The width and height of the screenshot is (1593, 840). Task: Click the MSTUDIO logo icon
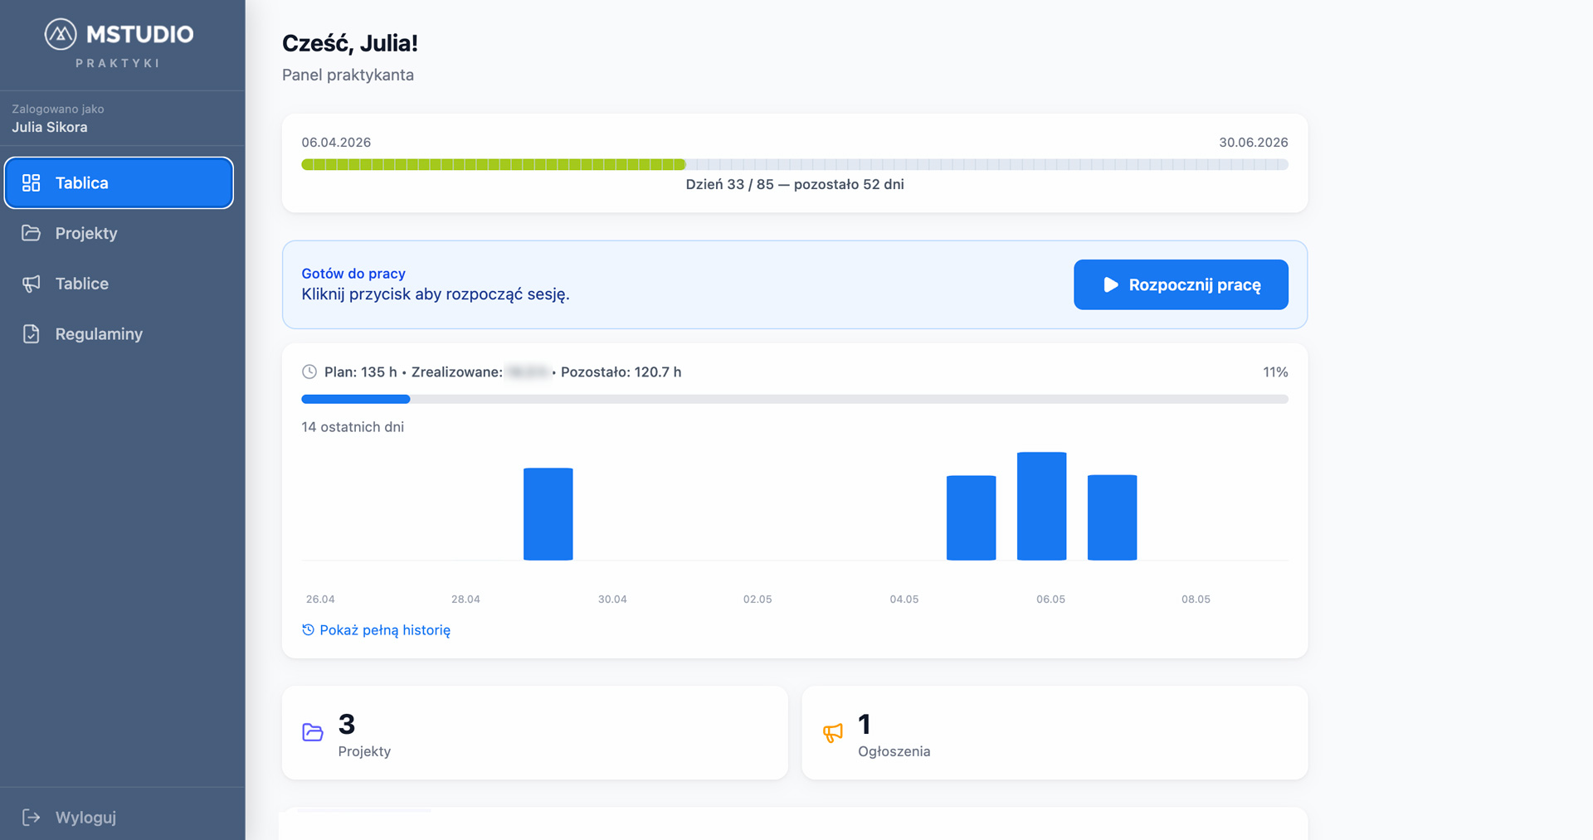click(61, 34)
